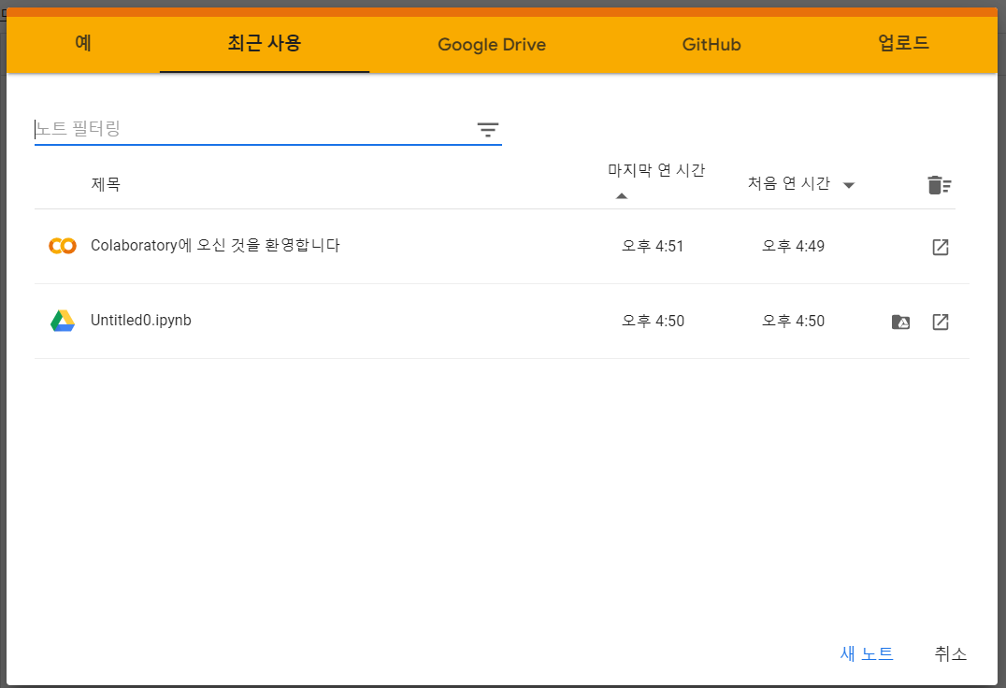Open the Google Drive tab
Viewport: 1006px width, 688px height.
click(492, 44)
